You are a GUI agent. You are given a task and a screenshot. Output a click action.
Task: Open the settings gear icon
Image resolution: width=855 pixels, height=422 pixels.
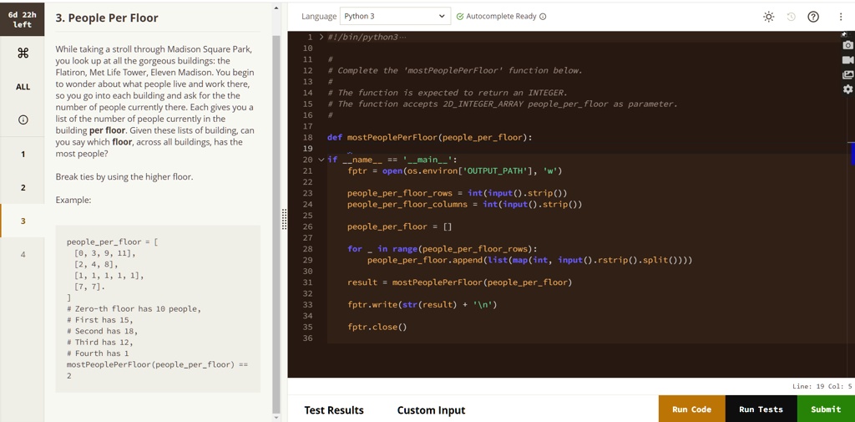coord(848,89)
